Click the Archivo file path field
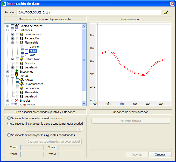The height and width of the screenshot is (162, 176). pyautogui.click(x=89, y=12)
